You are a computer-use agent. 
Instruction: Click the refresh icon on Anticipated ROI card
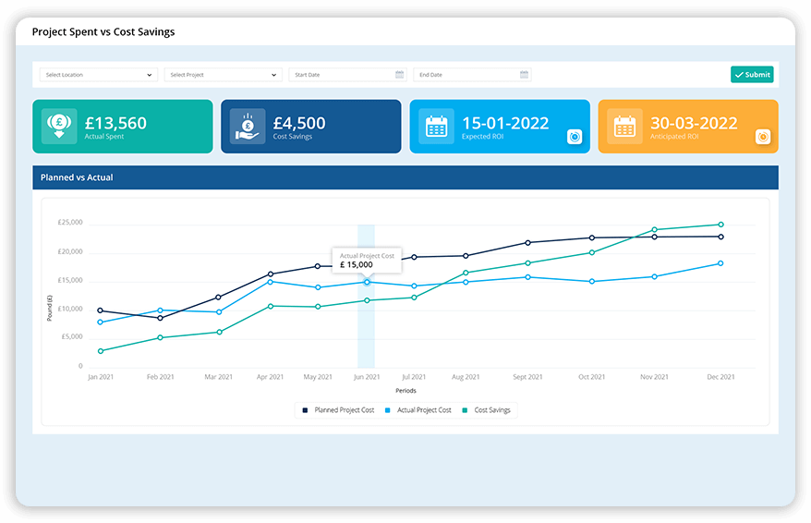point(763,137)
